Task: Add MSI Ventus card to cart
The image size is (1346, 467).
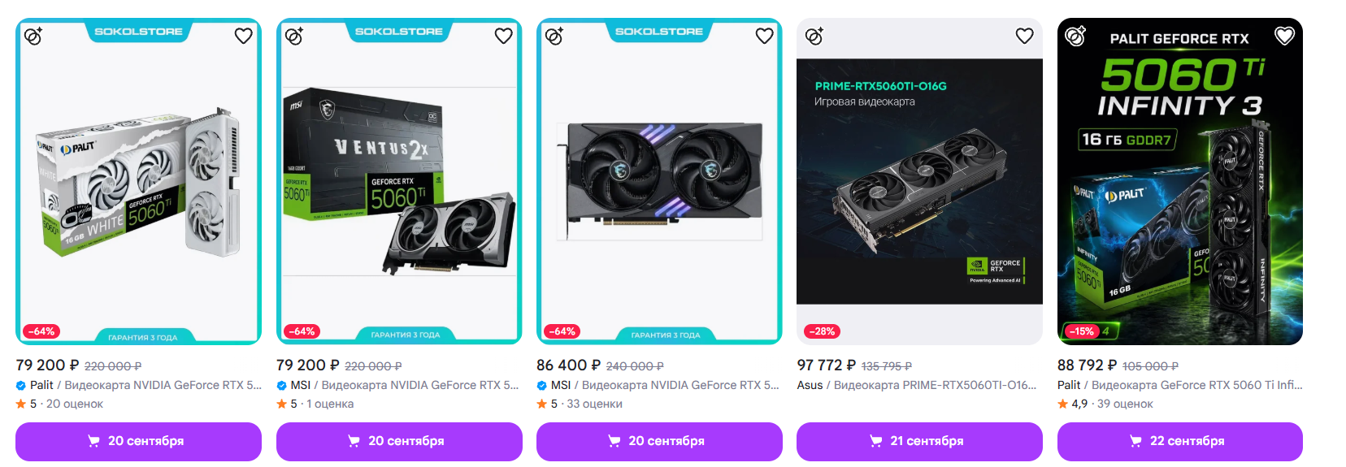Action: [399, 441]
